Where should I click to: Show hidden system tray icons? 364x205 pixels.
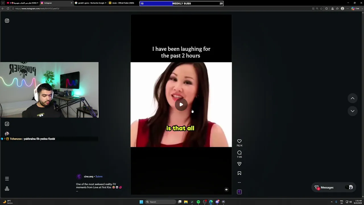point(331,202)
